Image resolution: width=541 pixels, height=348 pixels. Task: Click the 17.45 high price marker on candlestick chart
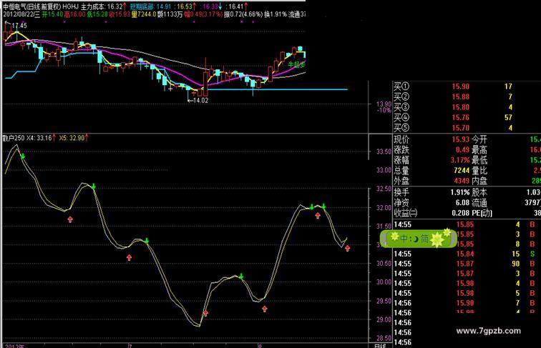pos(16,25)
